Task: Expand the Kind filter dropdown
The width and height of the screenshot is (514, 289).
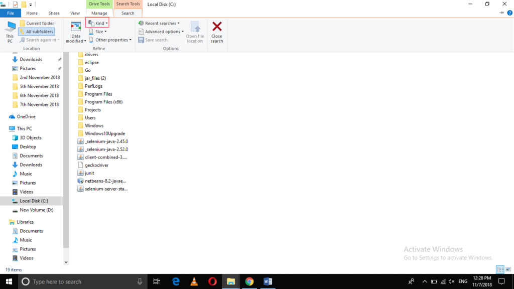Action: pos(97,23)
